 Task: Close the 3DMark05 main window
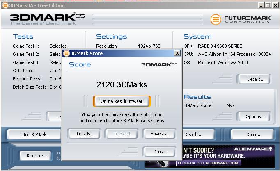(x=275, y=5)
